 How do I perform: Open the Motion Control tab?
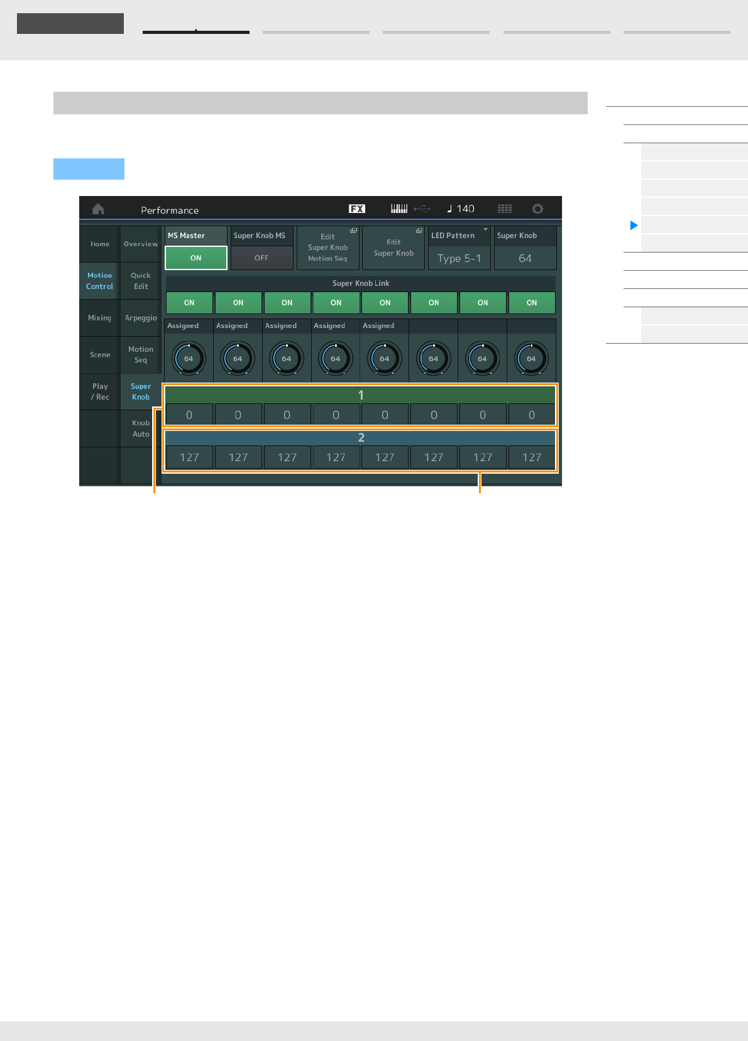(100, 281)
